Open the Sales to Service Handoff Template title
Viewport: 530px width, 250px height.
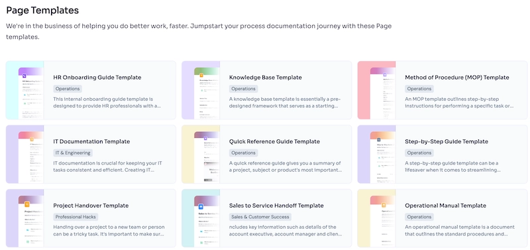tap(276, 206)
